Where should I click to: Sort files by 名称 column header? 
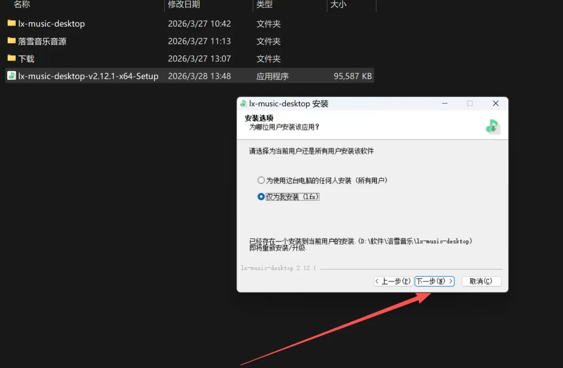pos(21,5)
